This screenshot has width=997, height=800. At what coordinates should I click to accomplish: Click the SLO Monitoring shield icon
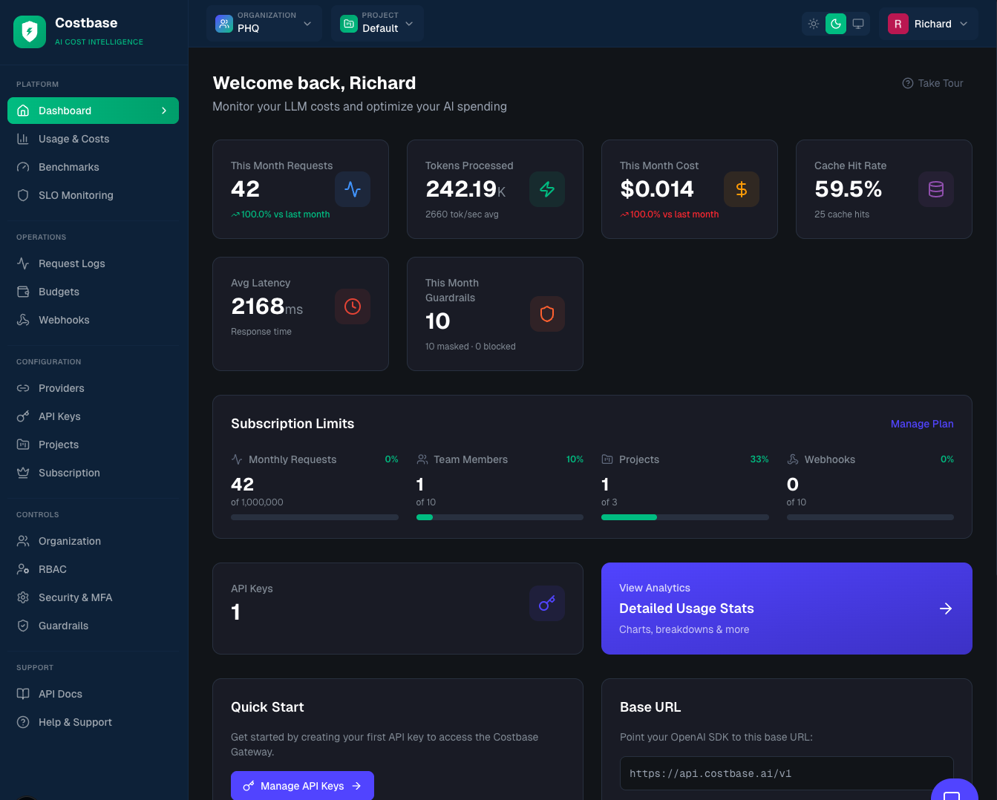[x=23, y=195]
